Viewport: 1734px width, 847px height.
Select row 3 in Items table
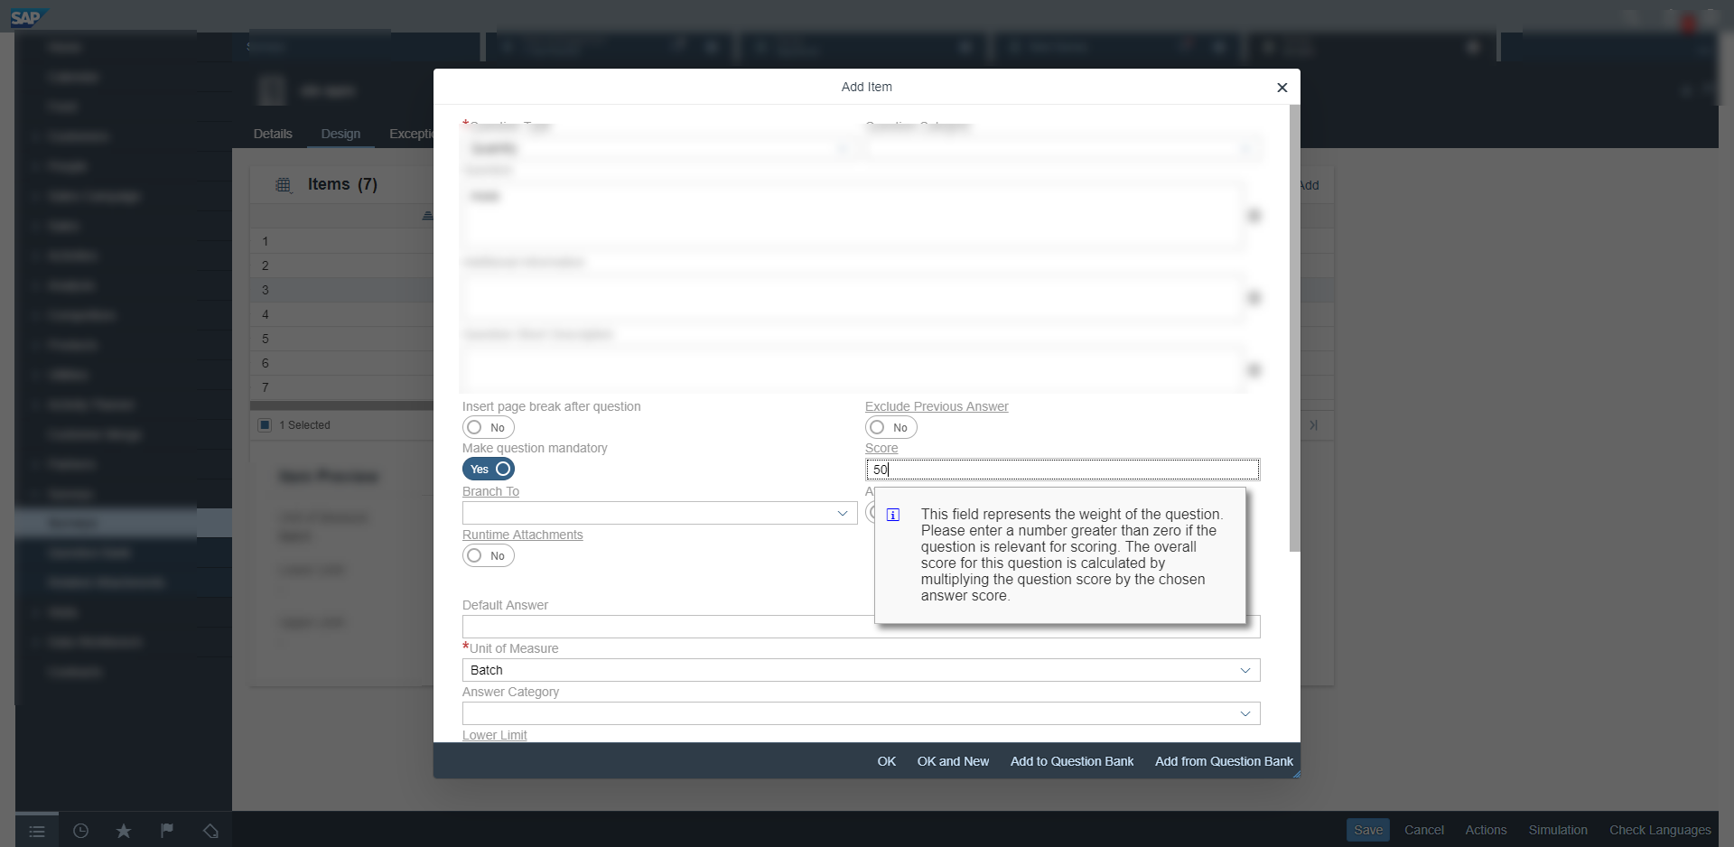(x=341, y=290)
